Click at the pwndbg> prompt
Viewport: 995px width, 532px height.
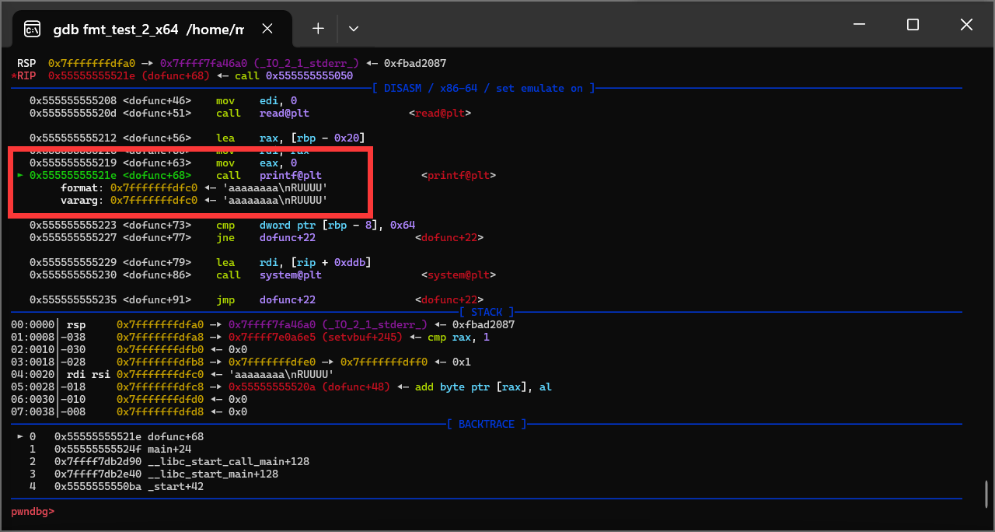click(x=33, y=511)
